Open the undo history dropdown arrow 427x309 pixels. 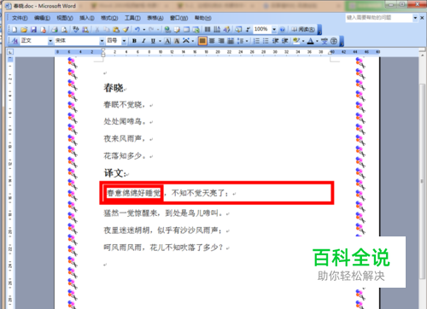click(x=144, y=29)
